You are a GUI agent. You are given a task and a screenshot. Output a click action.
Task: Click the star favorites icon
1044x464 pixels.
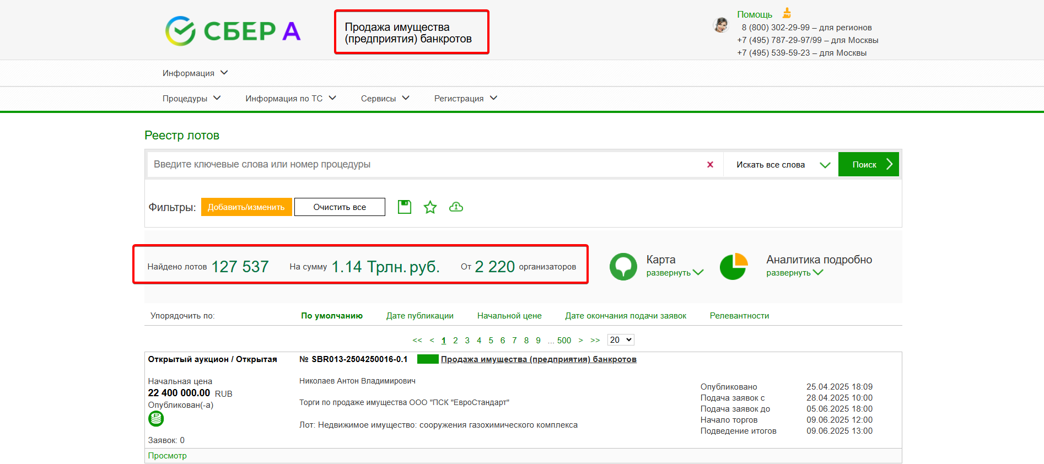(x=430, y=207)
